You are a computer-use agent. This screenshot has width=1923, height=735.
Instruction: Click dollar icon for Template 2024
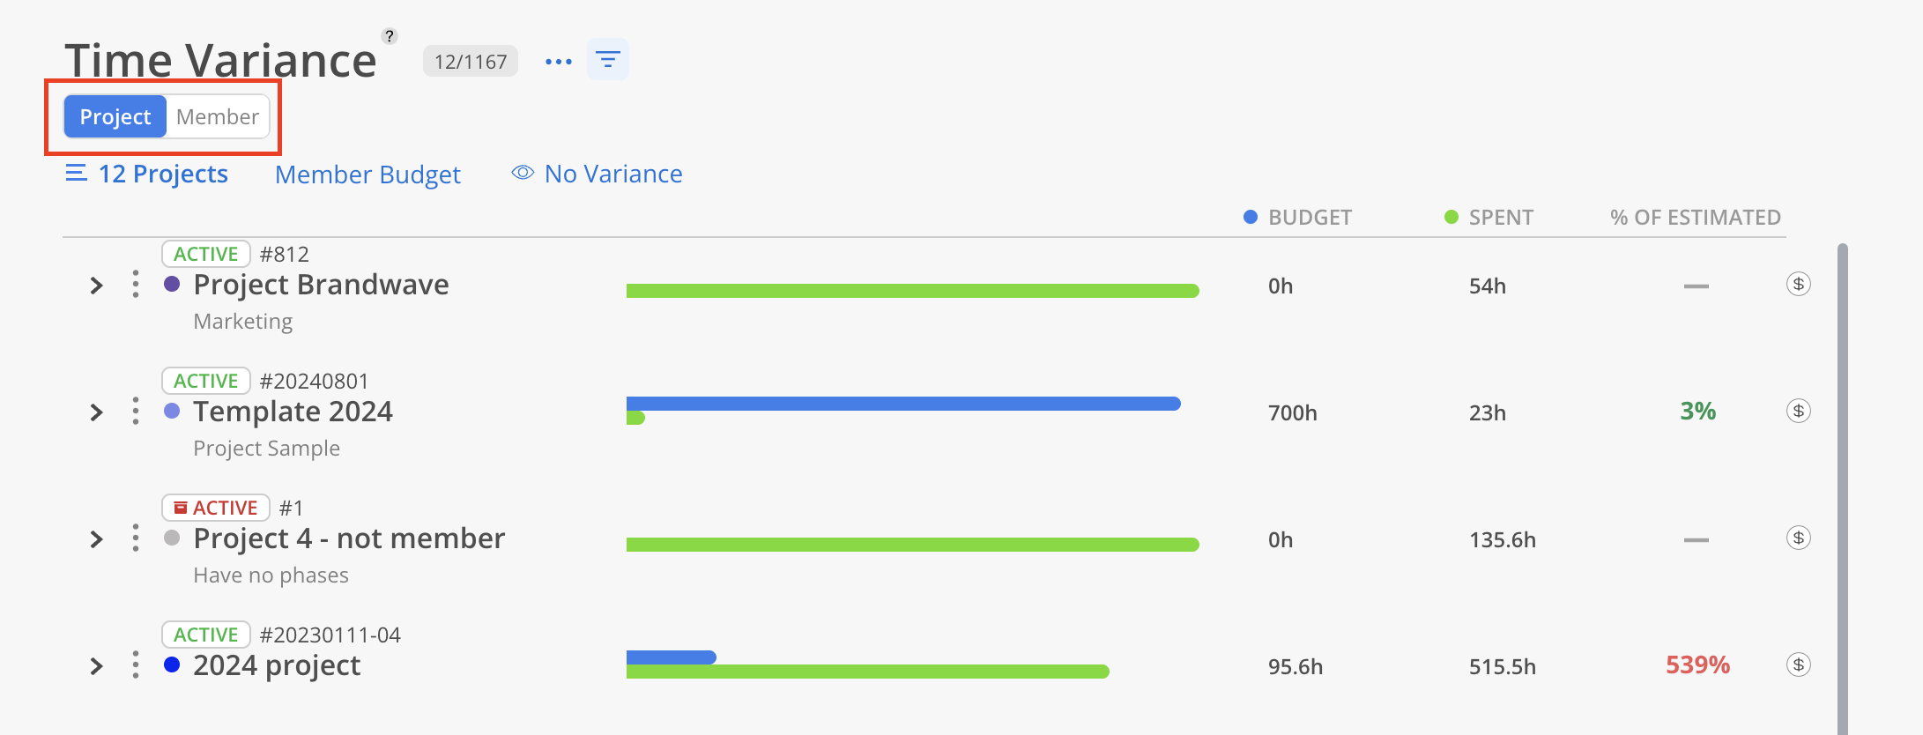pyautogui.click(x=1798, y=411)
